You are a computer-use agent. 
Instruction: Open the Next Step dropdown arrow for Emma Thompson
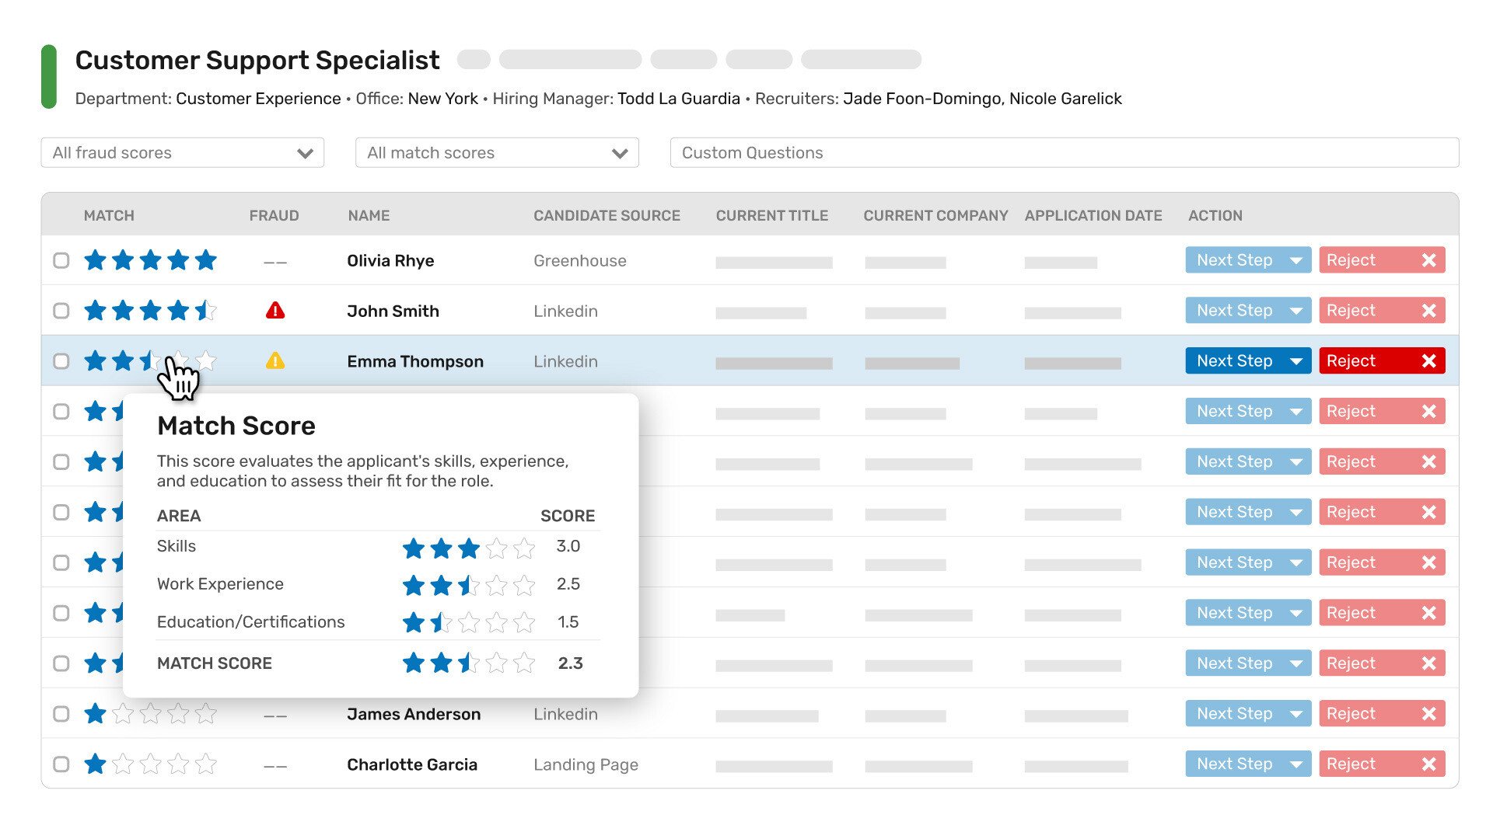[x=1295, y=361]
